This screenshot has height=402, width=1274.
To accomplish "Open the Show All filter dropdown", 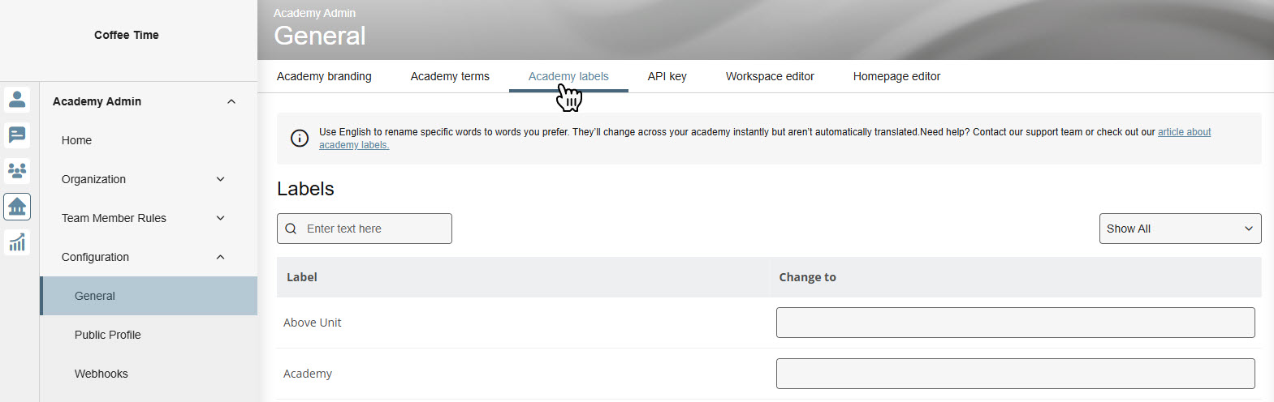I will click(1179, 229).
